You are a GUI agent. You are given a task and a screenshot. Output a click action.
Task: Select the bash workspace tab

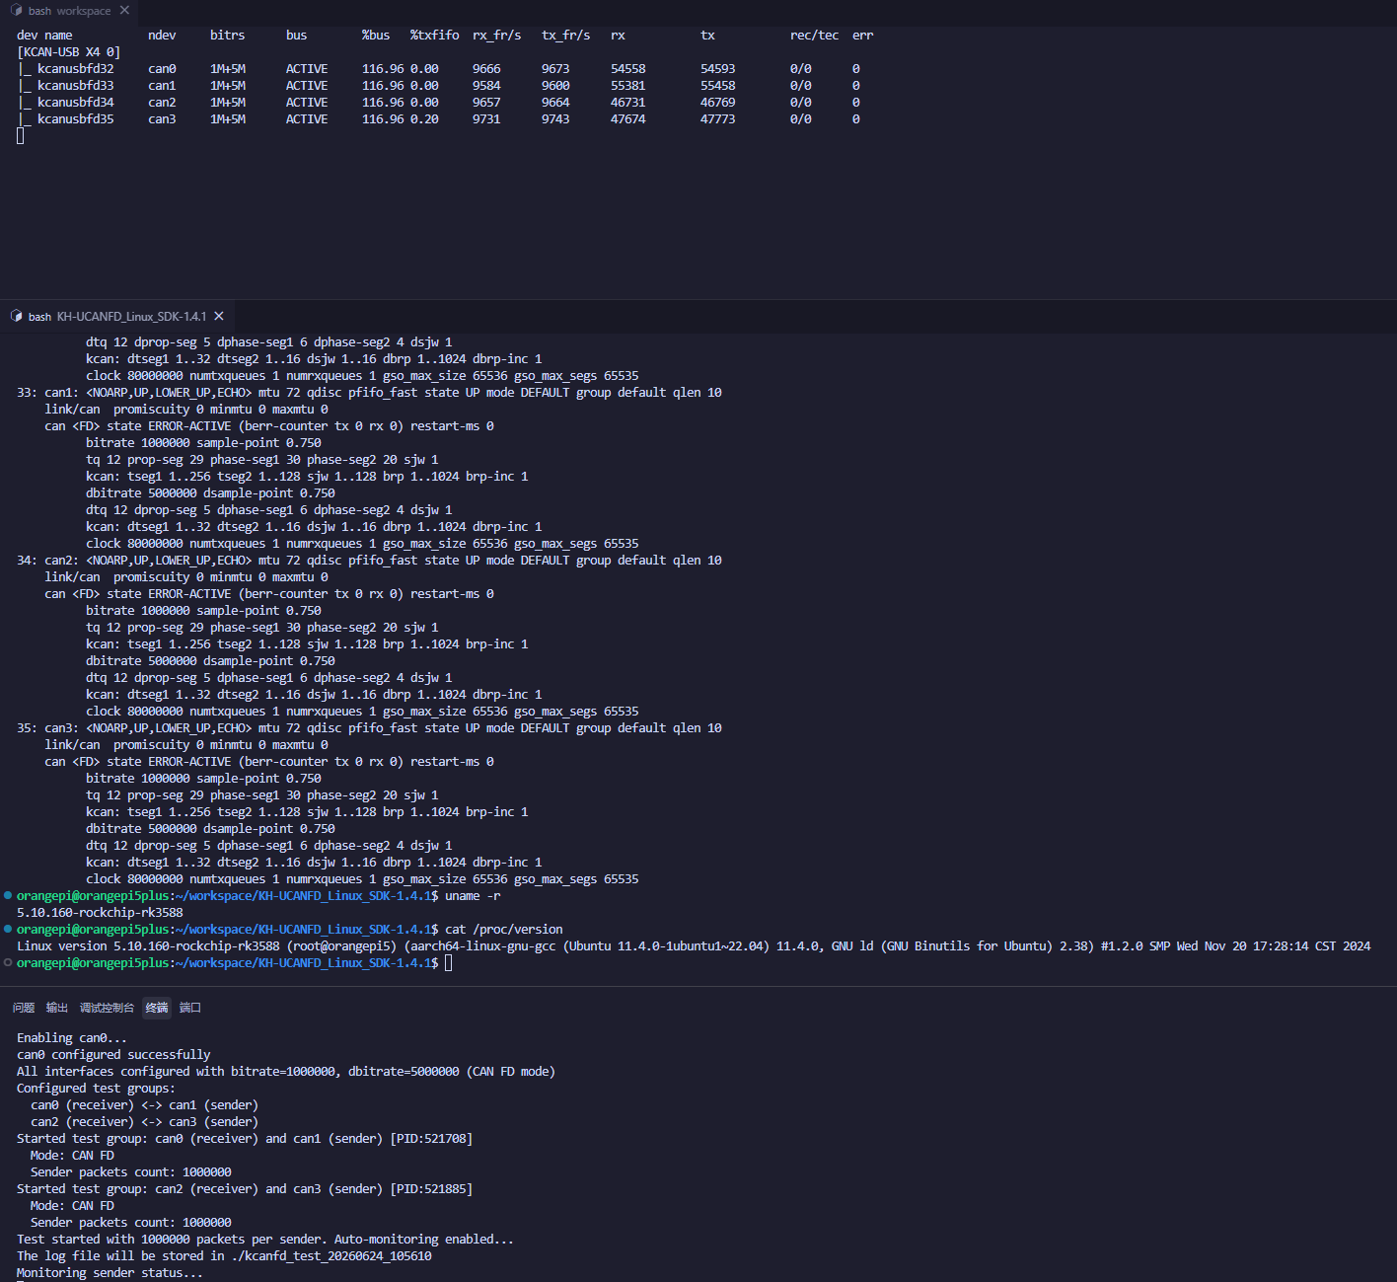(x=69, y=11)
